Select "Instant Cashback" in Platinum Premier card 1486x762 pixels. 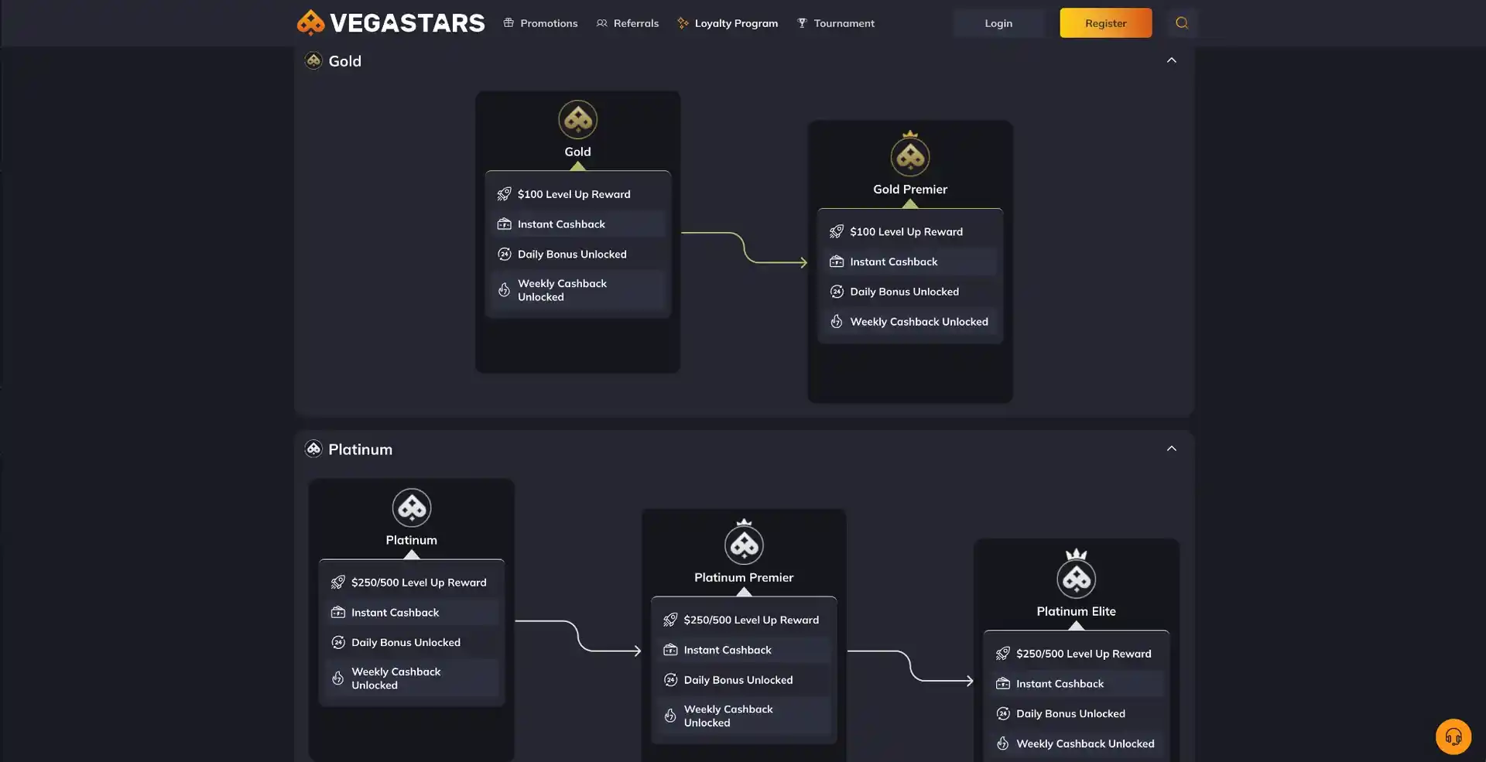[728, 650]
